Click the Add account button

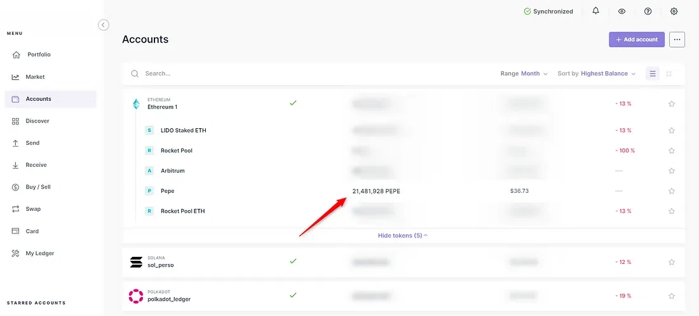pos(637,39)
